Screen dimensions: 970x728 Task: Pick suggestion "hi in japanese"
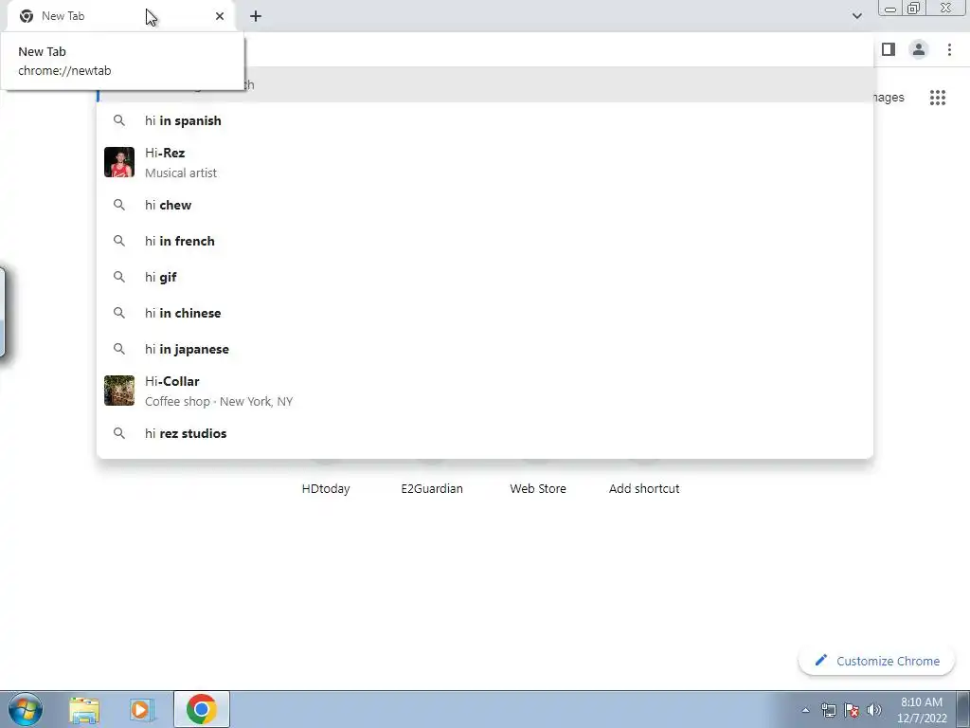tap(485, 349)
